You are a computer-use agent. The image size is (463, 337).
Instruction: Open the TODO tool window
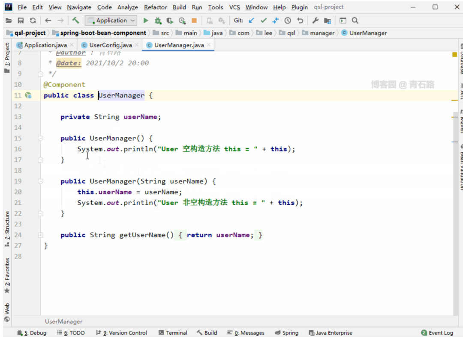[x=71, y=333]
